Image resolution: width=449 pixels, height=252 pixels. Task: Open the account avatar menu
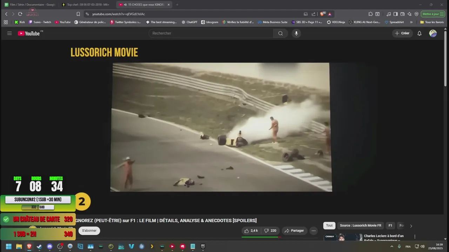(433, 33)
